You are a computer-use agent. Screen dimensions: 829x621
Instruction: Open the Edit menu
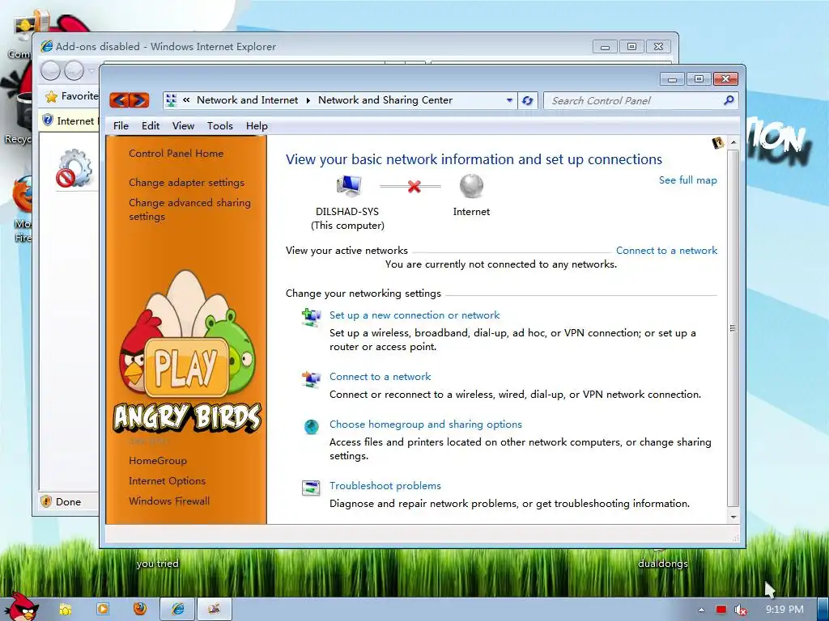tap(150, 125)
